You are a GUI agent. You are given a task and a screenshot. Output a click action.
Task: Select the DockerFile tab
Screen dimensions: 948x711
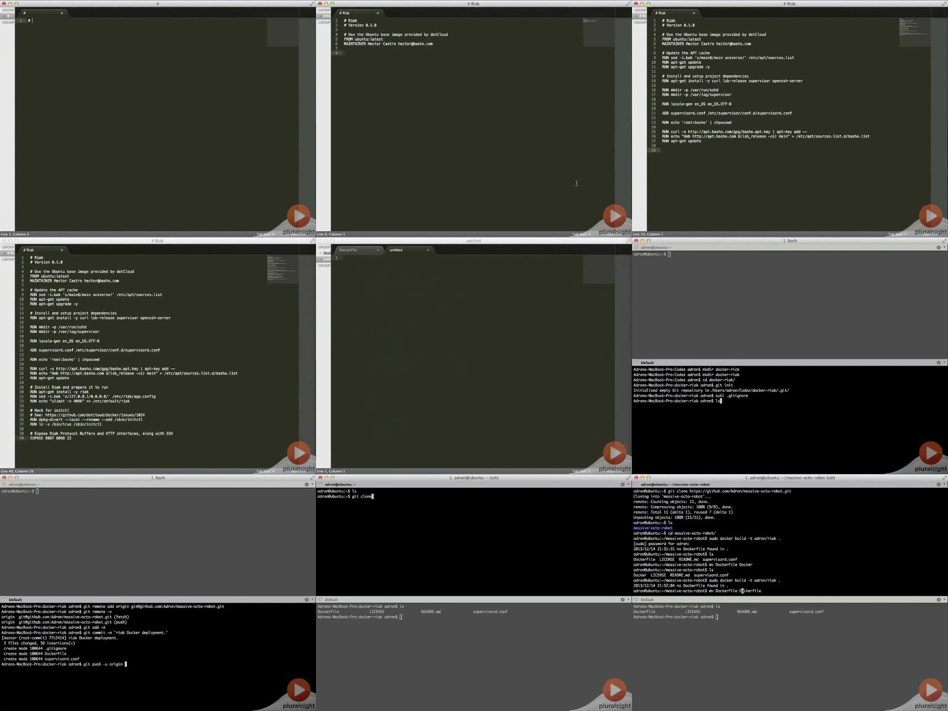pyautogui.click(x=359, y=250)
